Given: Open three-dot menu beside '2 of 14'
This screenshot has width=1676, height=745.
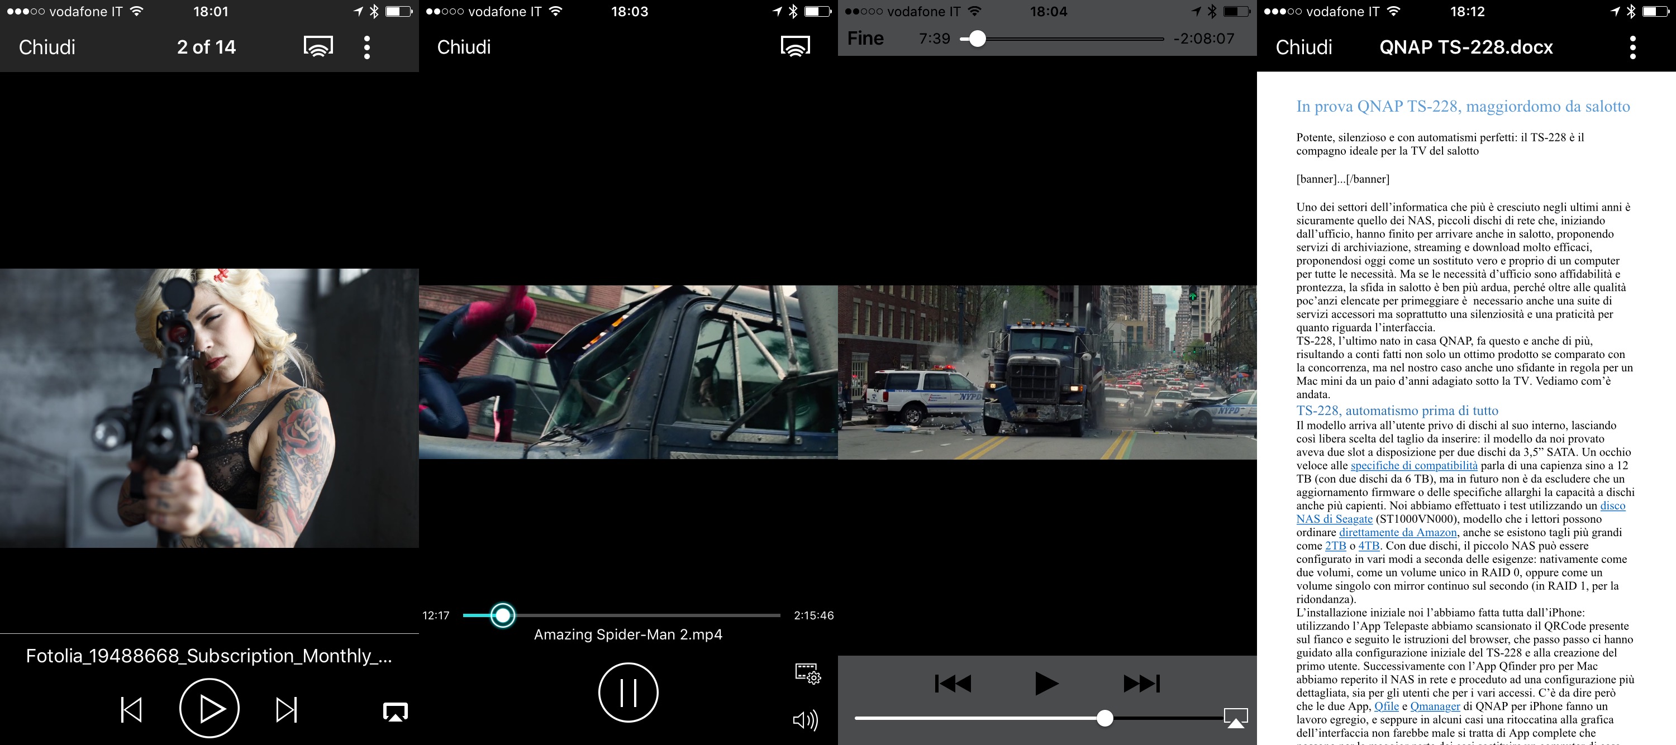Looking at the screenshot, I should point(367,47).
